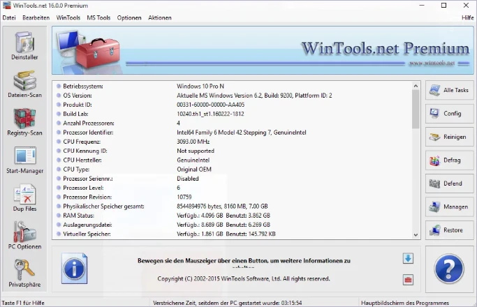This screenshot has height=307, width=477.
Task: Launch Dateien-Scan from sidebar
Action: pos(24,84)
